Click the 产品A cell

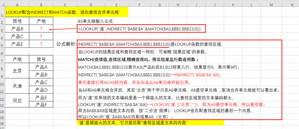click(x=41, y=67)
